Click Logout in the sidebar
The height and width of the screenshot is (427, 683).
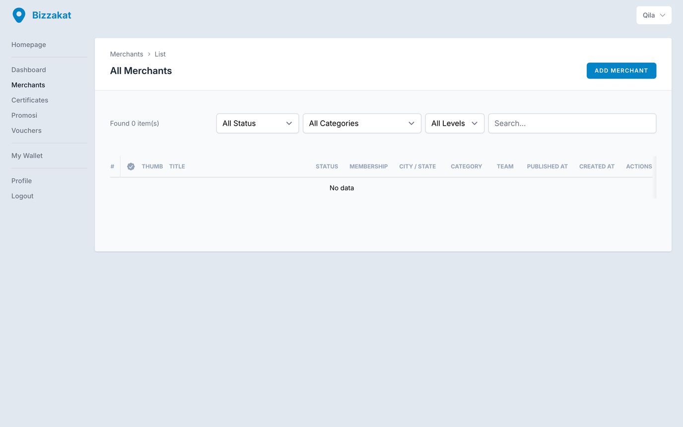(22, 196)
